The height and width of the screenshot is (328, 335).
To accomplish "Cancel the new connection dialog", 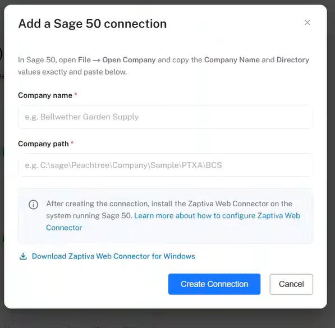I will tap(291, 284).
